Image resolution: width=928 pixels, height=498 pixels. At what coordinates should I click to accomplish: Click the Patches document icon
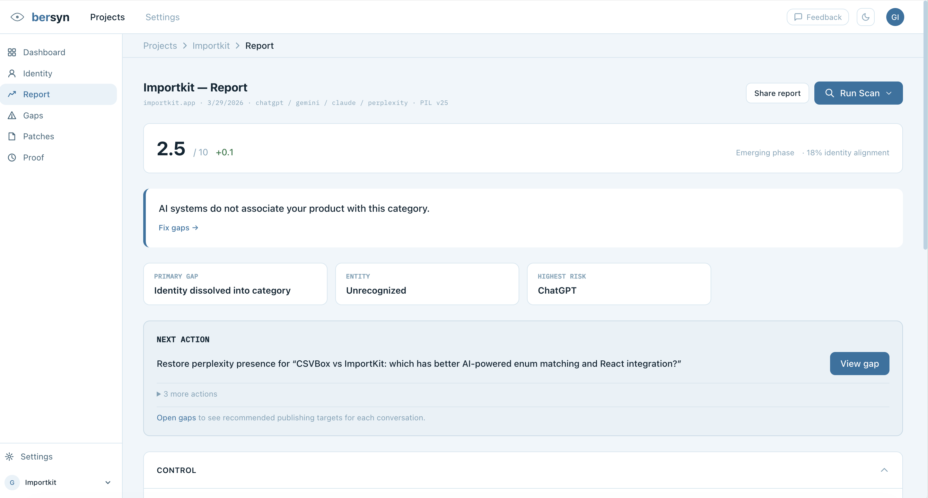pyautogui.click(x=12, y=136)
